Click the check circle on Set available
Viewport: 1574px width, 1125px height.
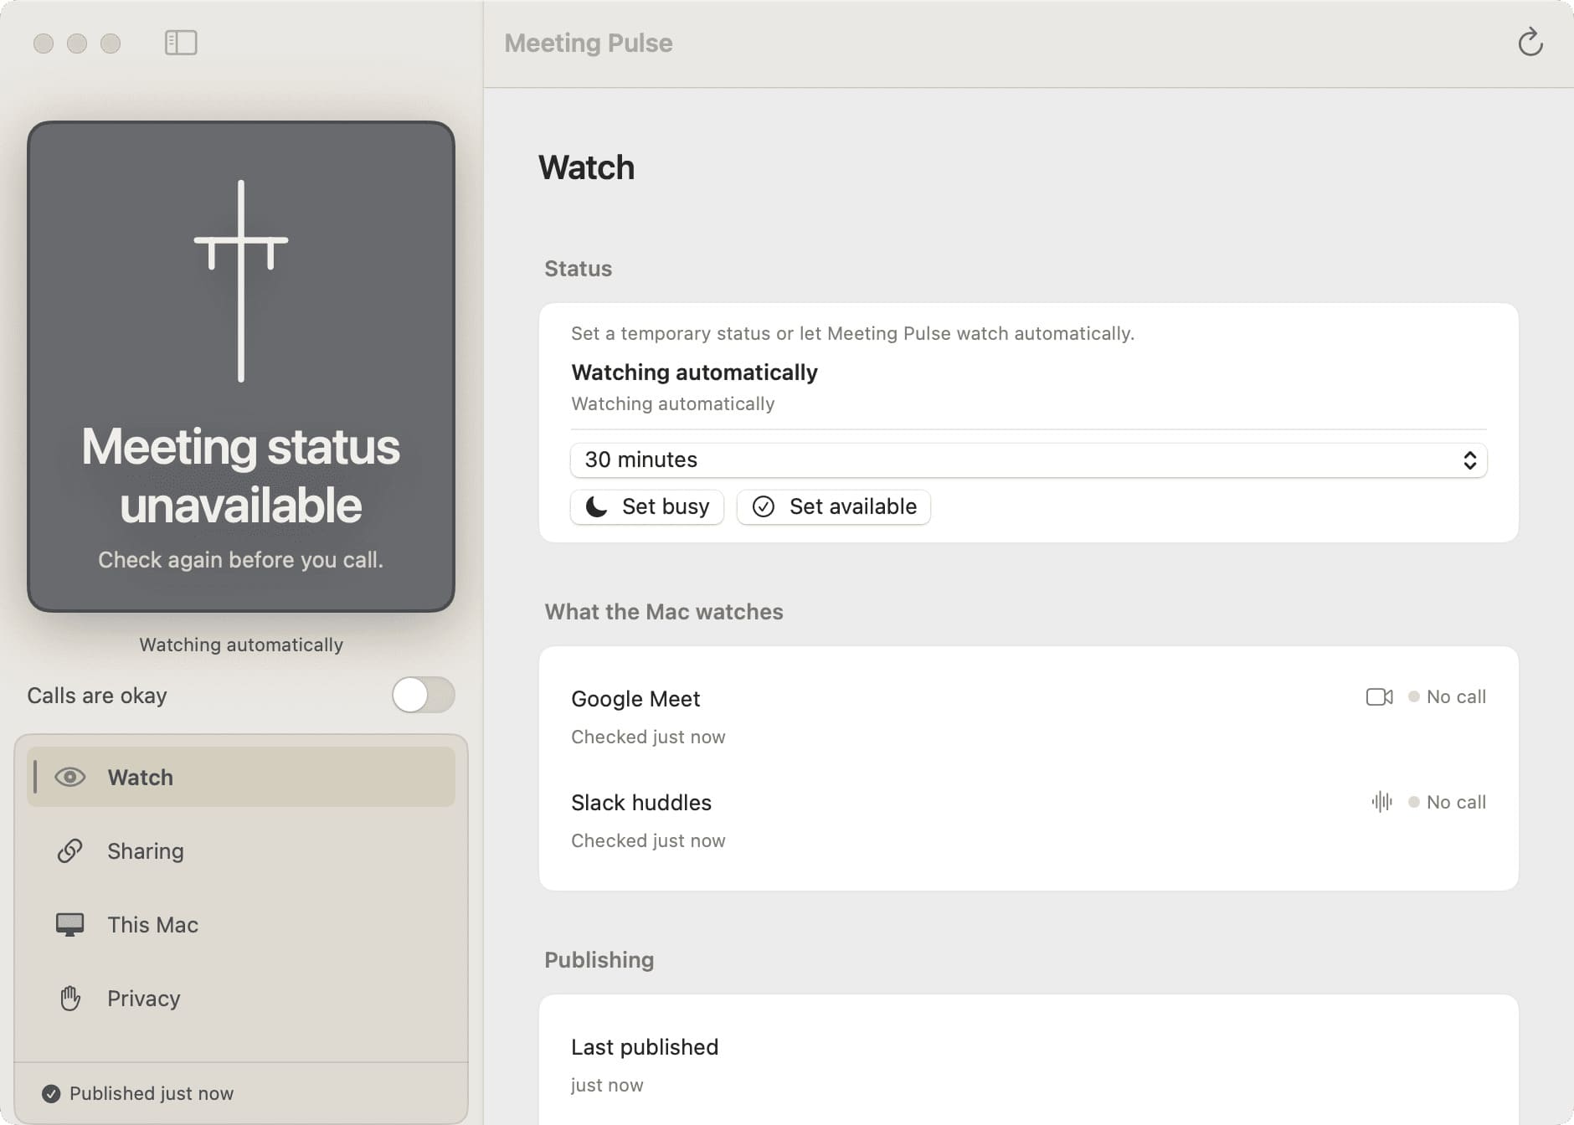[763, 506]
